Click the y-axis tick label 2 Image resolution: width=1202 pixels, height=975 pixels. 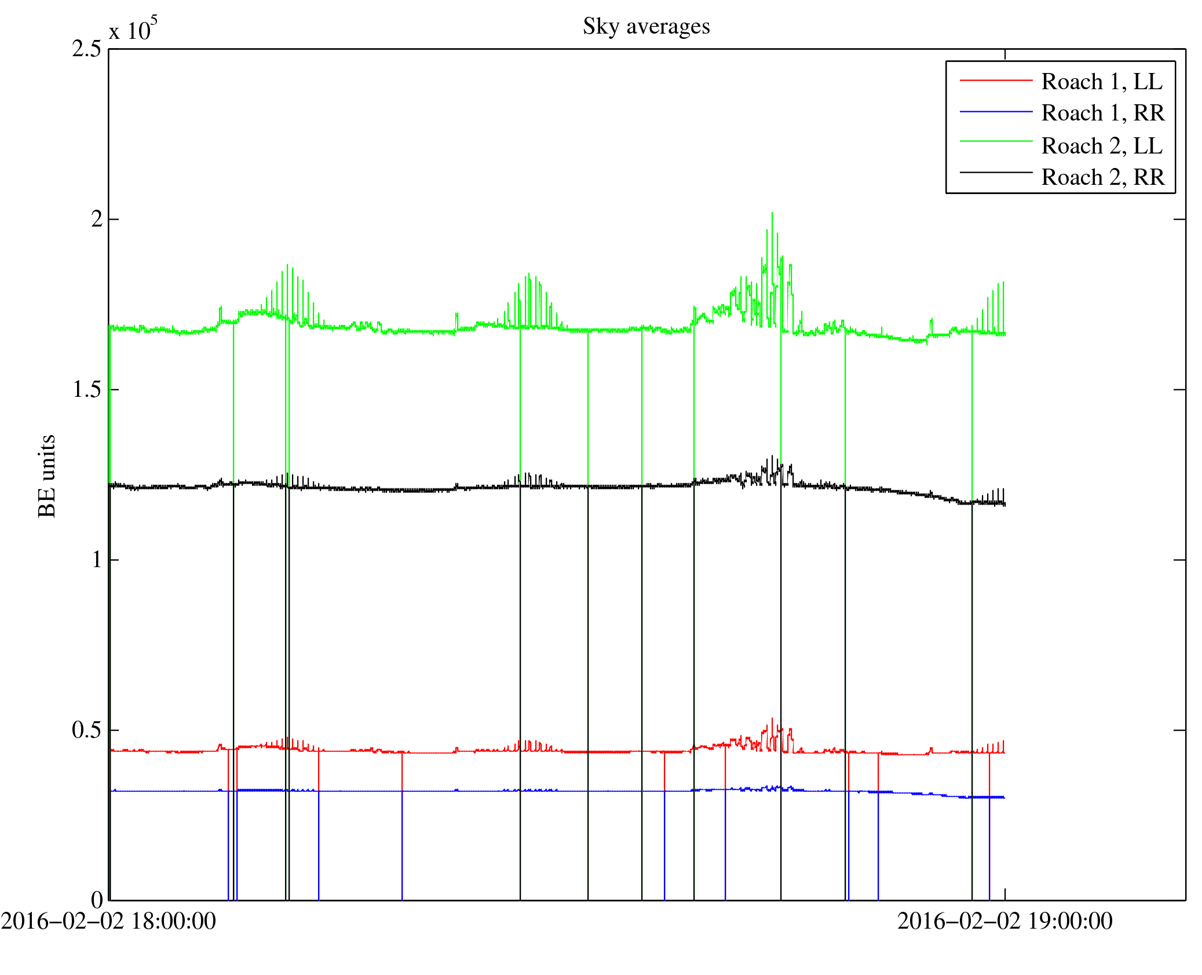[x=96, y=220]
